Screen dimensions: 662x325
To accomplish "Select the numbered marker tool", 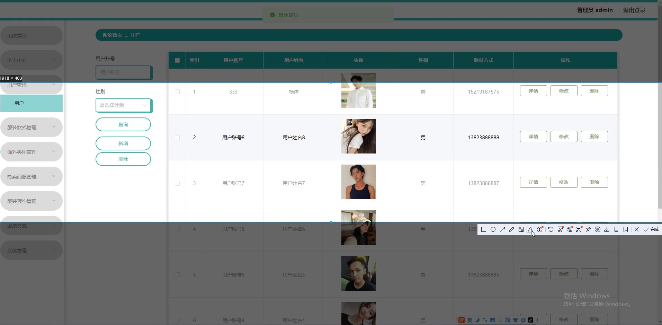I will pos(540,229).
